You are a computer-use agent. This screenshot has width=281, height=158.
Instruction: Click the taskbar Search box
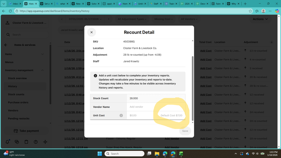pyautogui.click(x=124, y=154)
